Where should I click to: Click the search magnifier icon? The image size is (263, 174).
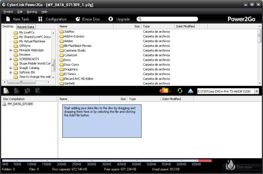point(140,19)
